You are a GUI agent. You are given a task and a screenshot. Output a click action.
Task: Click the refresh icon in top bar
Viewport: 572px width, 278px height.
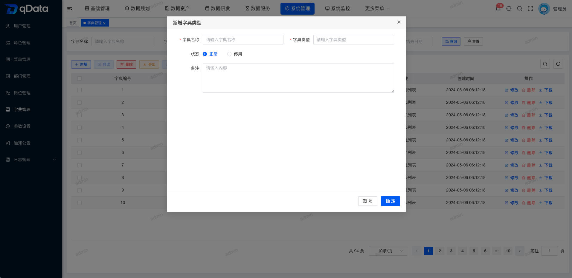pos(509,9)
